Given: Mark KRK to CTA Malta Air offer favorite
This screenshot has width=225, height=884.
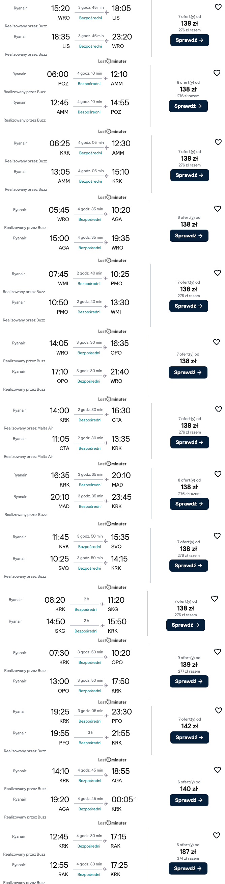Looking at the screenshot, I should pyautogui.click(x=219, y=409).
